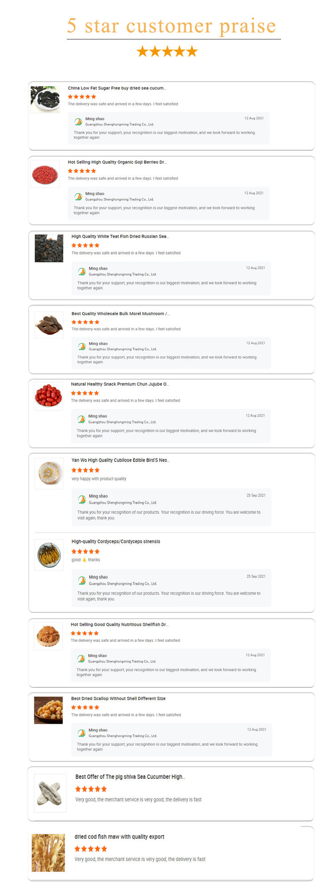Click seller logo in the shellfish review reply
Image resolution: width=334 pixels, height=892 pixels.
[x=81, y=658]
